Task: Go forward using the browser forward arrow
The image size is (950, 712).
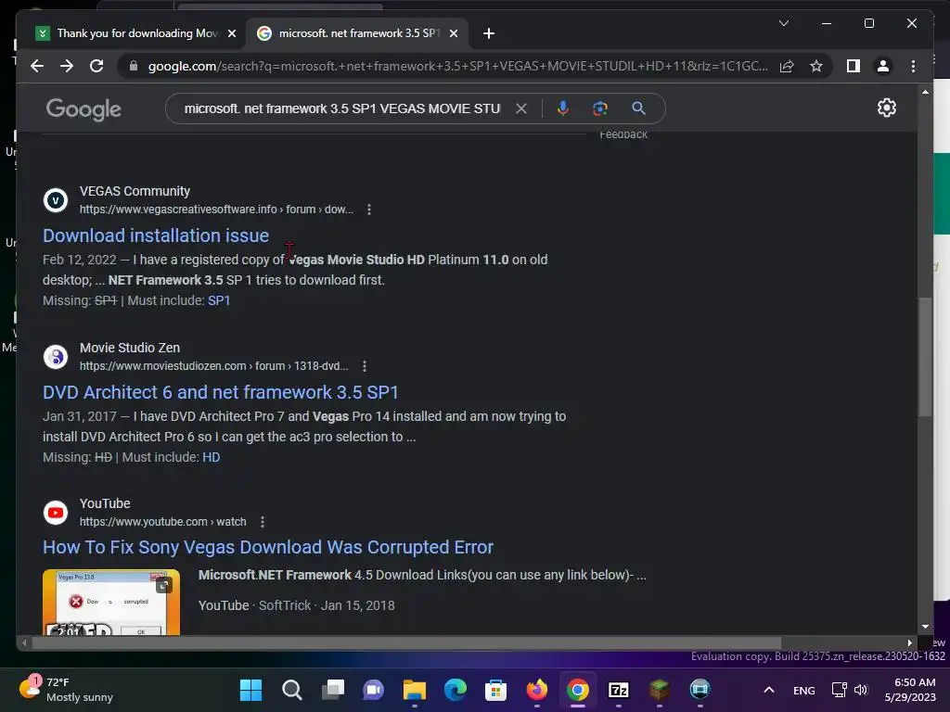Action: coord(67,66)
